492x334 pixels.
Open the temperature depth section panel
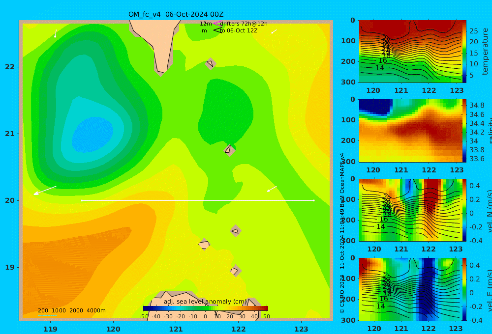point(410,52)
